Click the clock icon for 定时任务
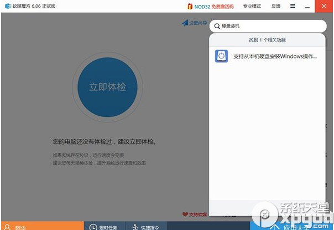This screenshot has width=334, height=230. click(x=93, y=227)
